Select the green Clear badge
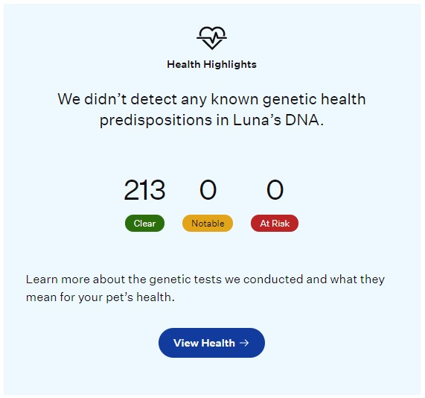 click(x=144, y=223)
